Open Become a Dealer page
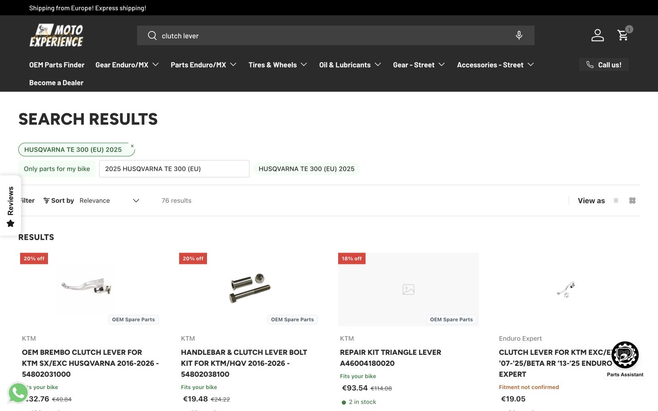The height and width of the screenshot is (411, 658). click(x=56, y=83)
